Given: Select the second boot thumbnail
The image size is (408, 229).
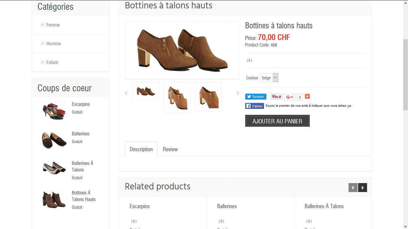Looking at the screenshot, I should point(177,98).
